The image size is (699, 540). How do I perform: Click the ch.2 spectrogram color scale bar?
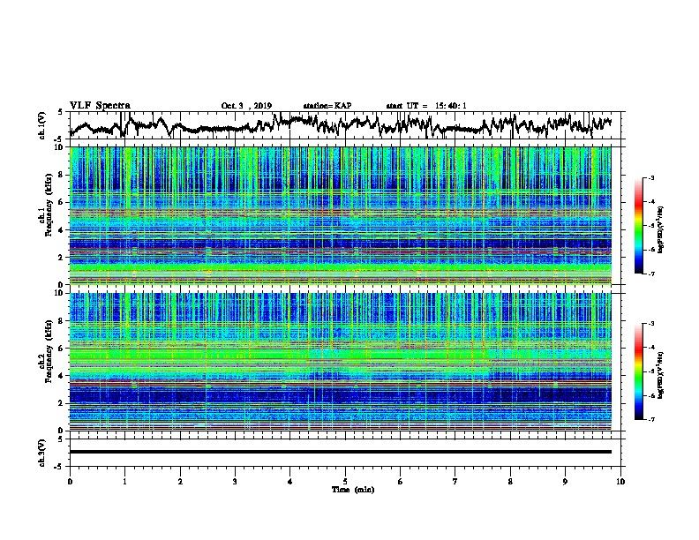click(638, 371)
